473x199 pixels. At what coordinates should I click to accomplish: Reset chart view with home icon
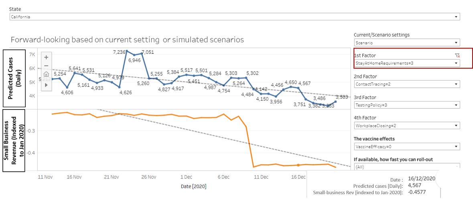46,75
